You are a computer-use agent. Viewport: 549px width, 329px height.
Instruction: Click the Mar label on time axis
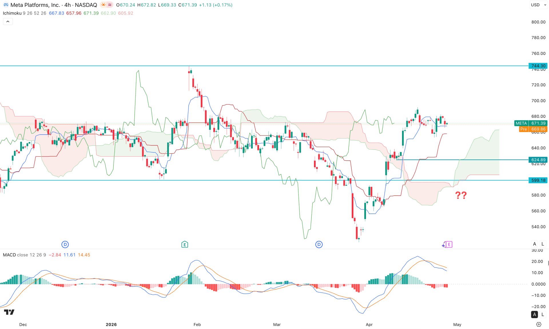coord(277,324)
